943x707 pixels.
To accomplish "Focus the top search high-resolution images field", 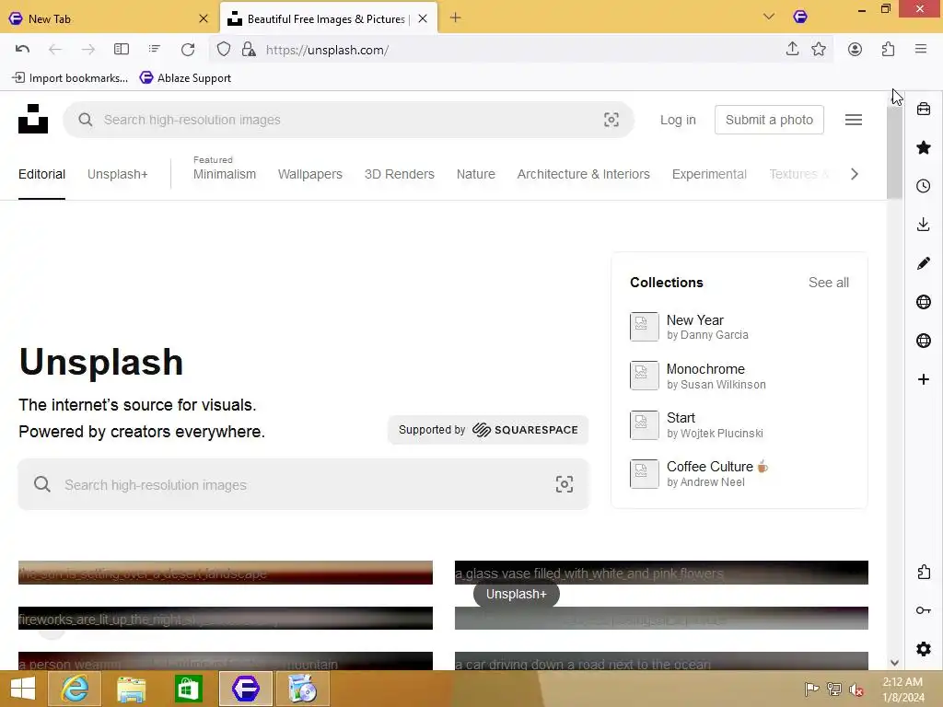I will 349,120.
